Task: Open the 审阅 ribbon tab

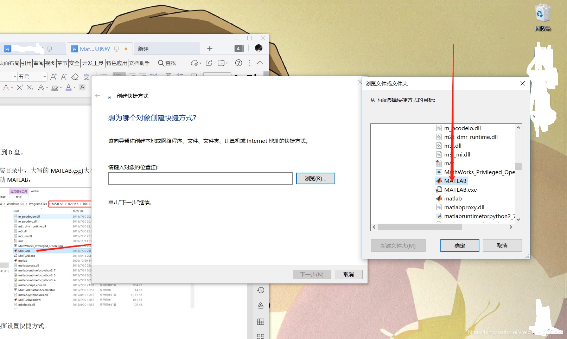Action: pyautogui.click(x=38, y=63)
